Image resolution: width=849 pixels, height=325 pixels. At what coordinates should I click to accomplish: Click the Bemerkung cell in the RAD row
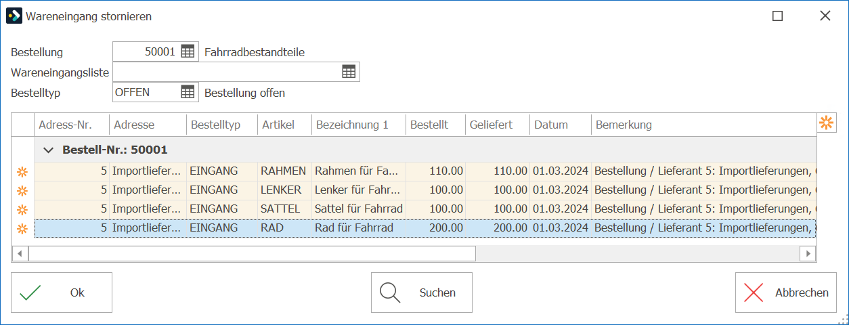704,228
